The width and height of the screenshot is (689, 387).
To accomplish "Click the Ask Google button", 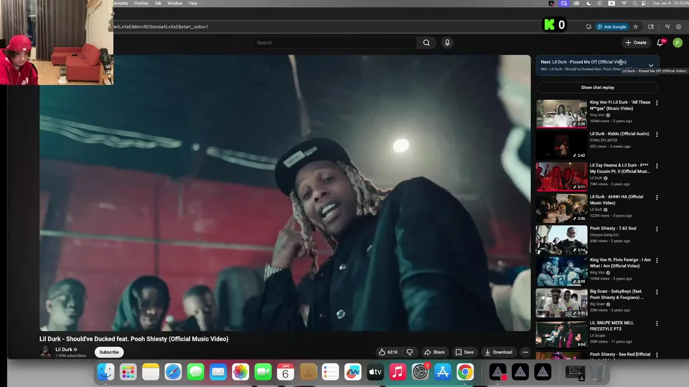I will [611, 26].
